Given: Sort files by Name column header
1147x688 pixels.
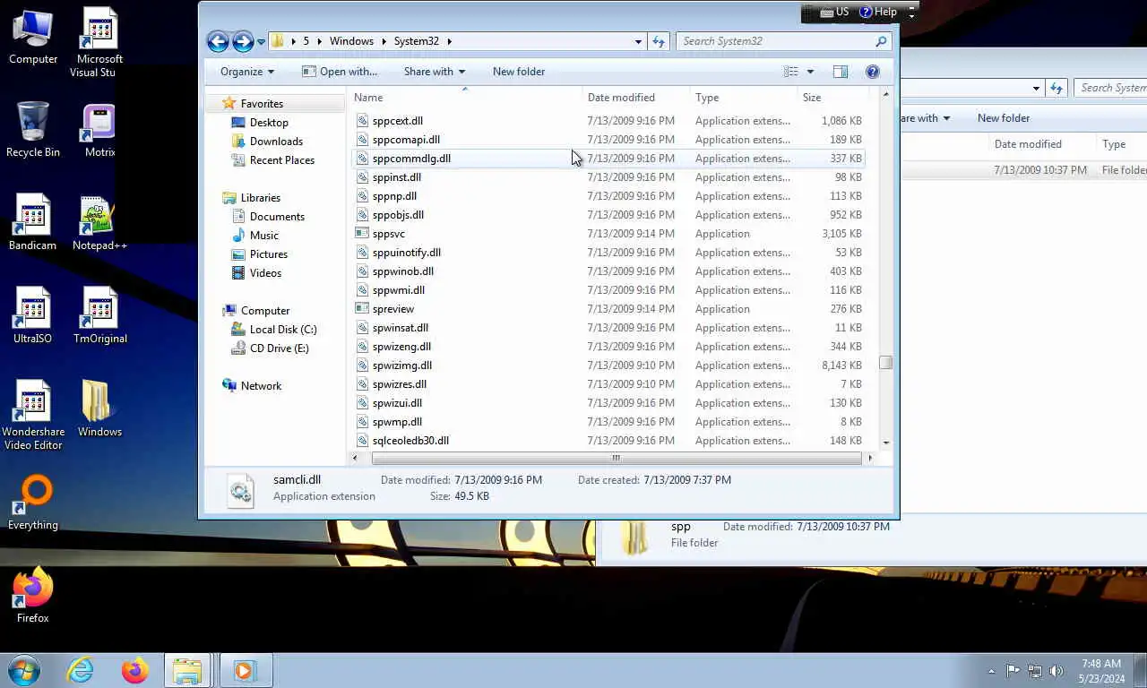Looking at the screenshot, I should pyautogui.click(x=465, y=97).
